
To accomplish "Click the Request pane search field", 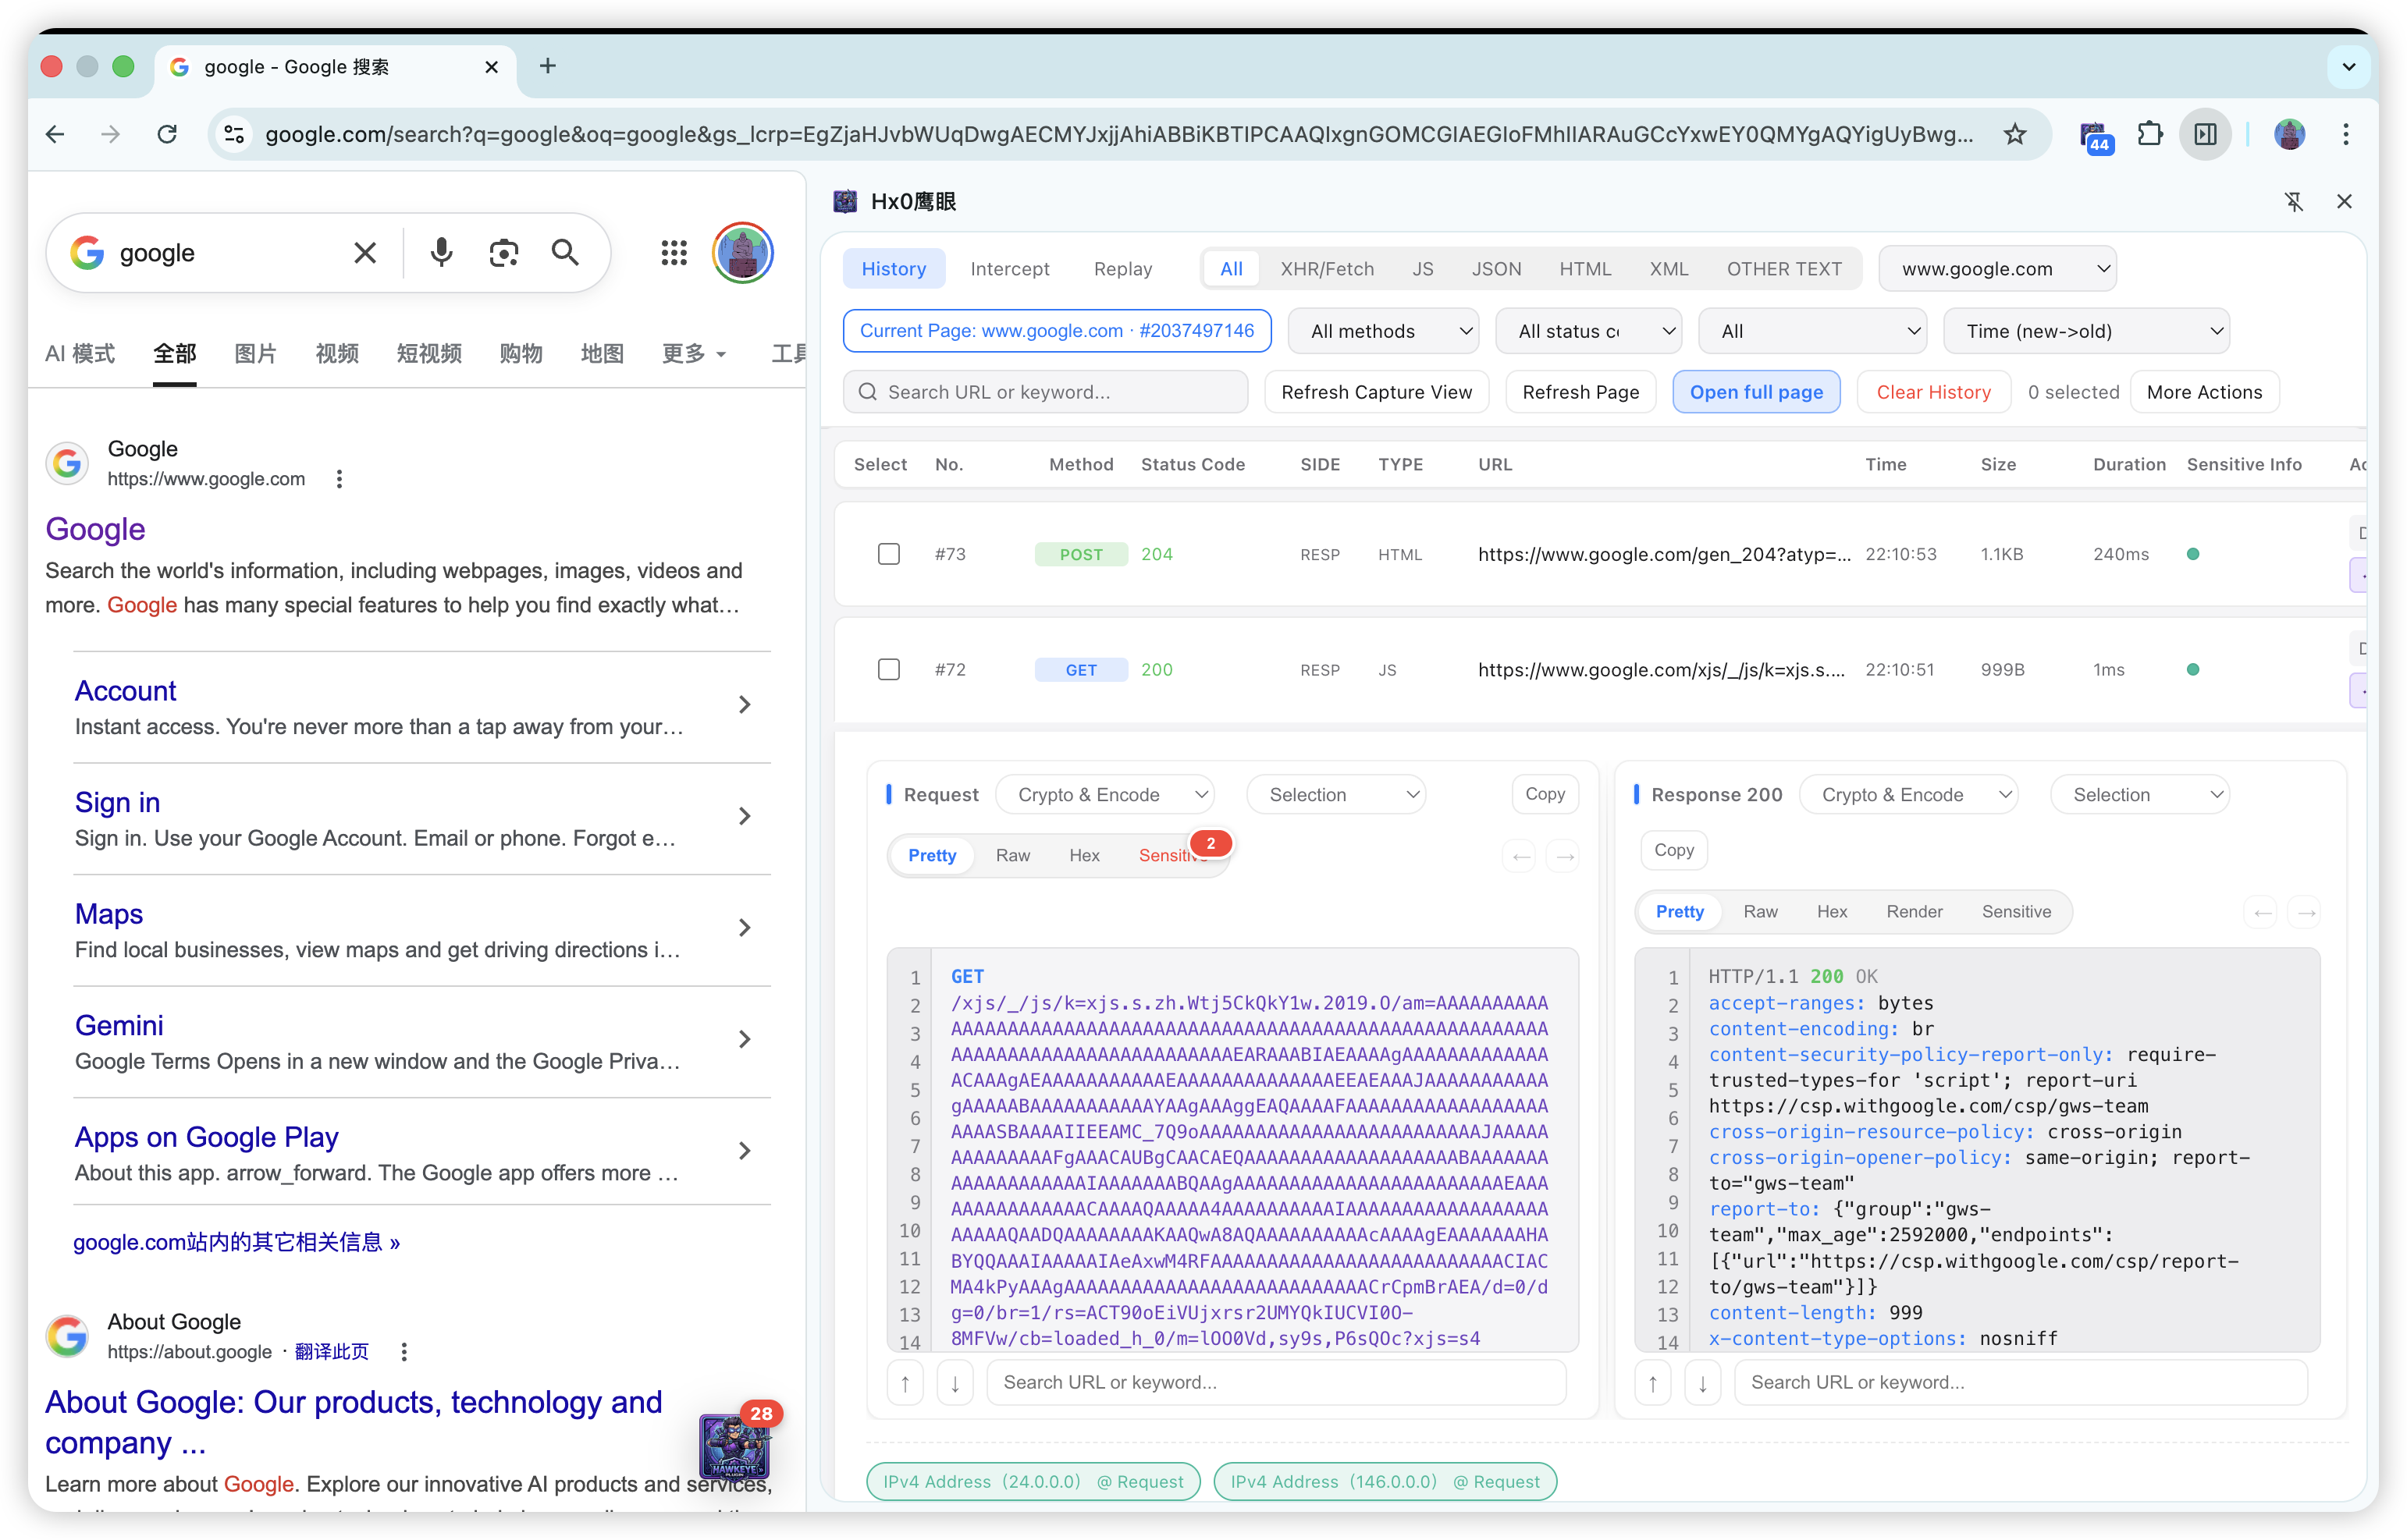I will point(1275,1383).
